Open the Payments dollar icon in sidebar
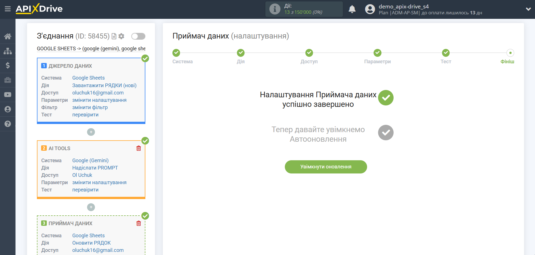The height and width of the screenshot is (255, 535). [x=8, y=65]
